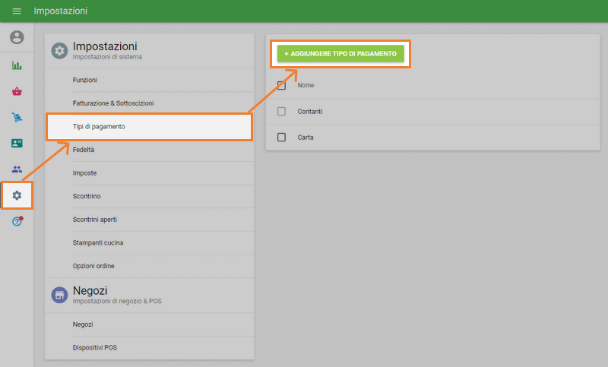Select Tipi di pagamento menu item
Image resolution: width=608 pixels, height=367 pixels.
click(x=149, y=126)
